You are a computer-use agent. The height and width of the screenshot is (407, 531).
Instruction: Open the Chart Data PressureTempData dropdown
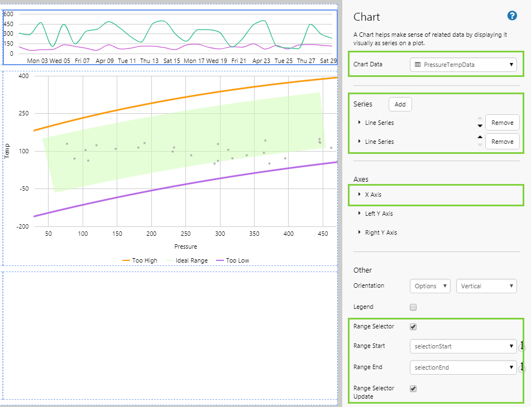click(x=463, y=65)
